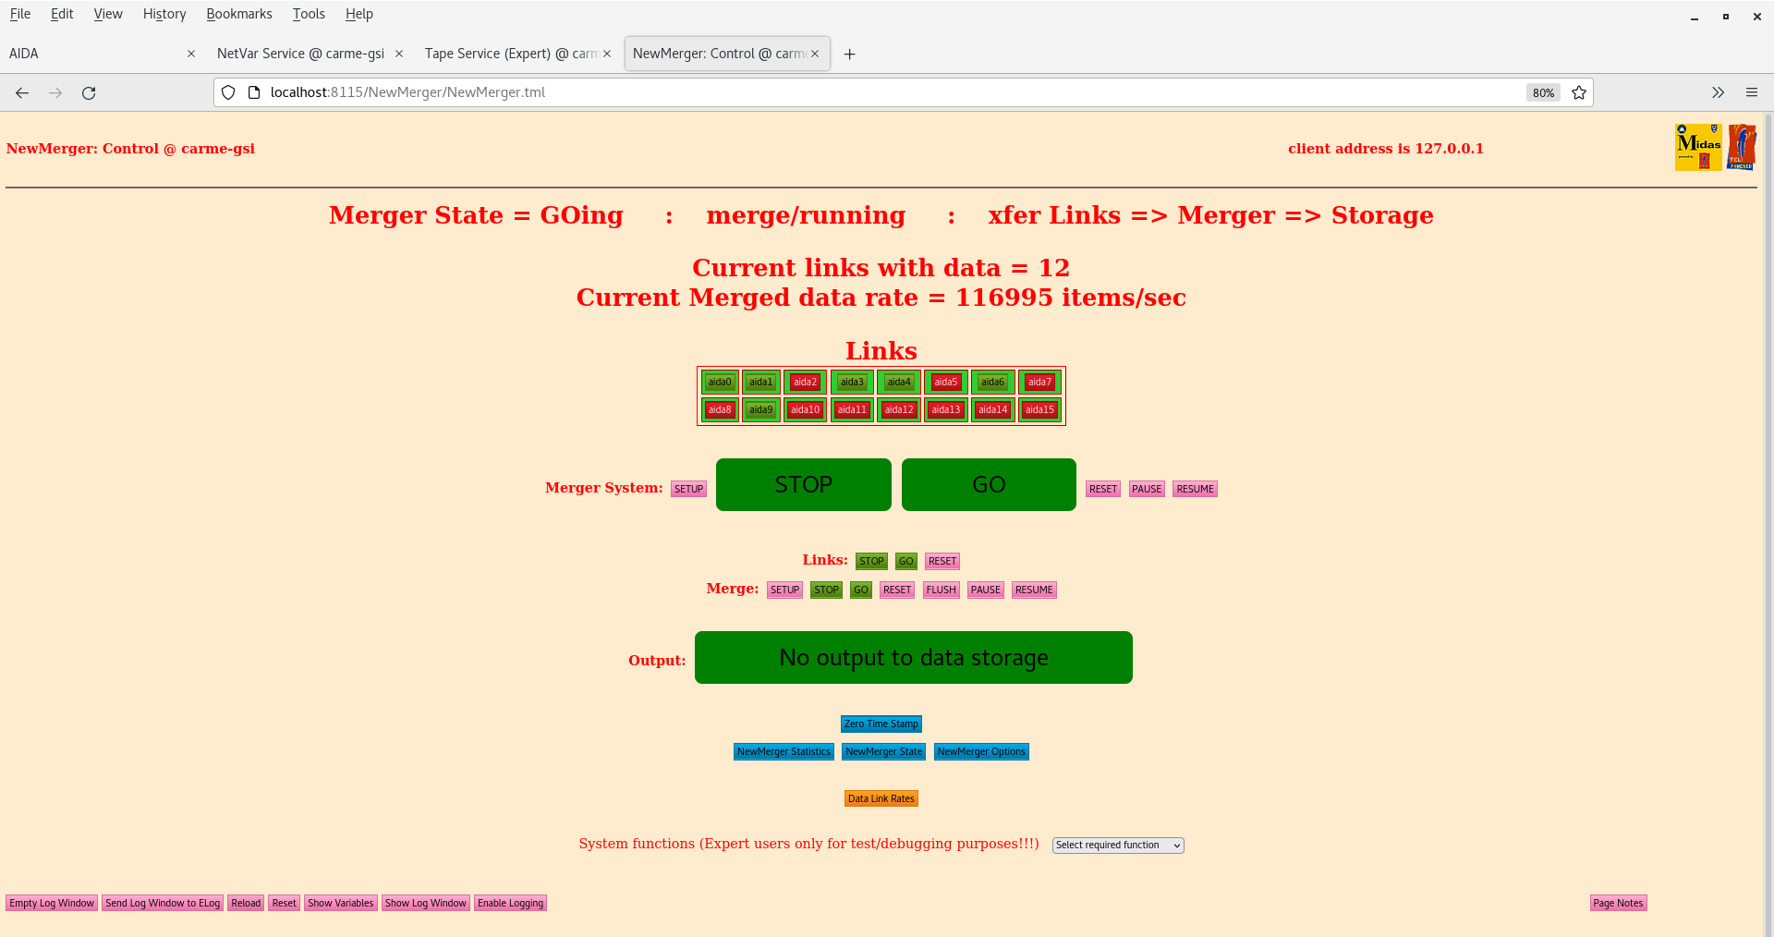Open the Select required function dropdown
The width and height of the screenshot is (1774, 937).
coord(1117,845)
